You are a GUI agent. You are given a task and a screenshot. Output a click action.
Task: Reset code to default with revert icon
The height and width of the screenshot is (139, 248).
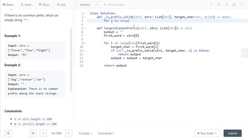click(x=226, y=5)
